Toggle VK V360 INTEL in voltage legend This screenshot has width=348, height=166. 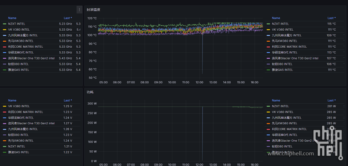19,106
